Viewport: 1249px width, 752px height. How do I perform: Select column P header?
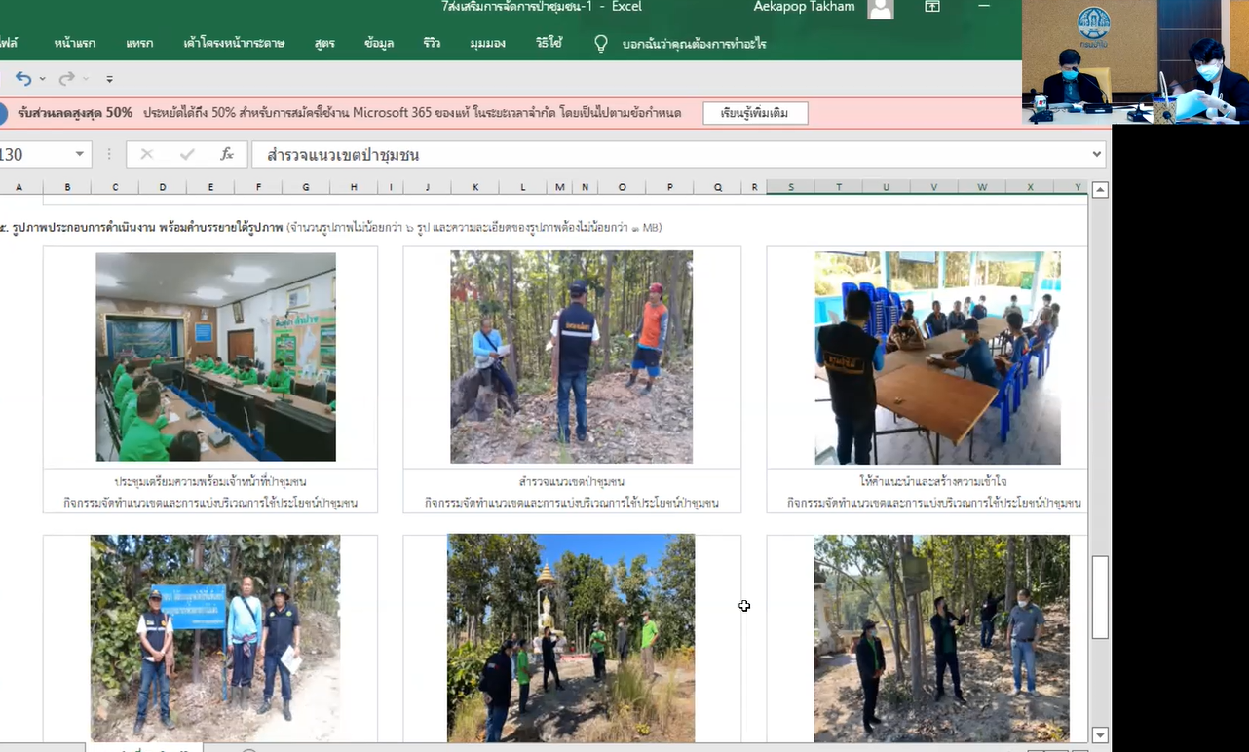[x=670, y=187]
